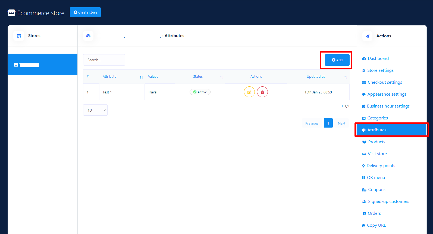Viewport: 433px width, 234px height.
Task: Click into the Search input field
Action: pyautogui.click(x=104, y=60)
